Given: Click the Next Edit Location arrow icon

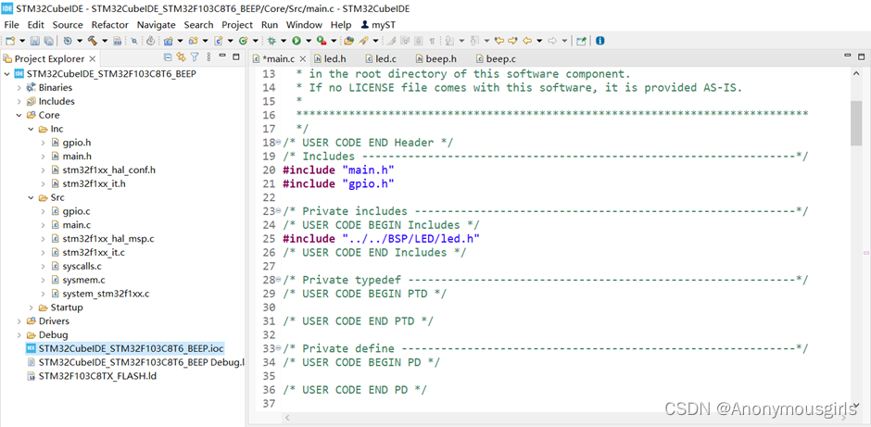Looking at the screenshot, I should [512, 41].
